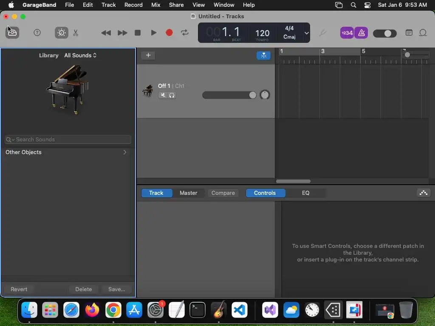The image size is (435, 326).
Task: Open the Mix menu
Action: pos(155,5)
